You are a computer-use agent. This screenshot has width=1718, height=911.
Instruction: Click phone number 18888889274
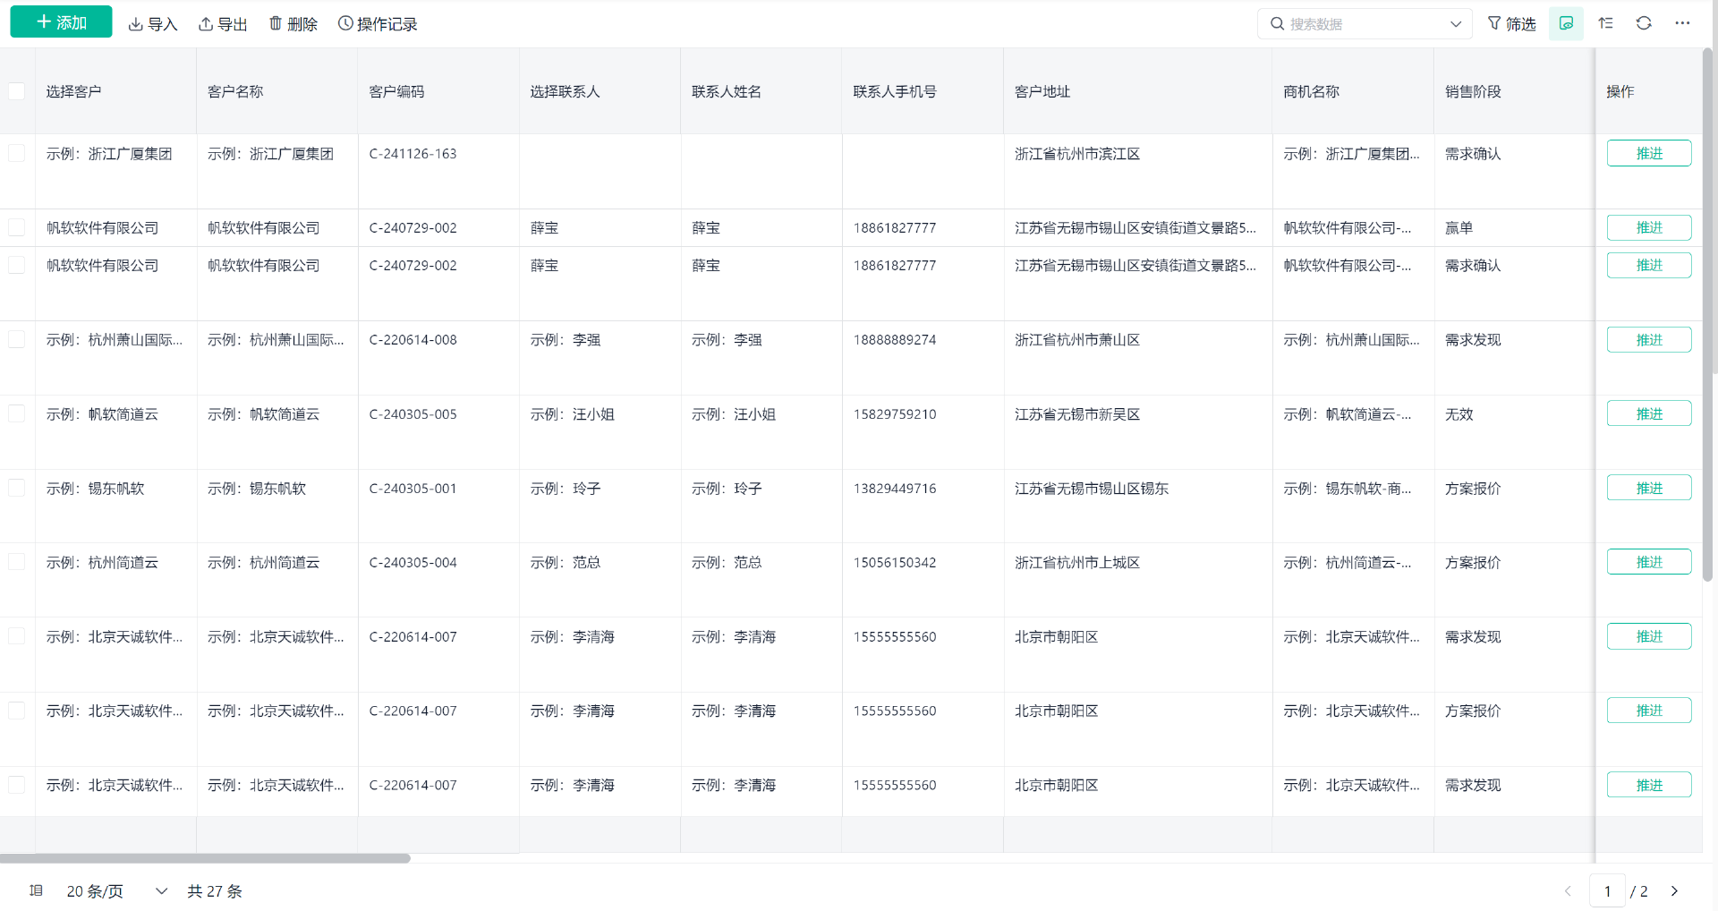(895, 340)
